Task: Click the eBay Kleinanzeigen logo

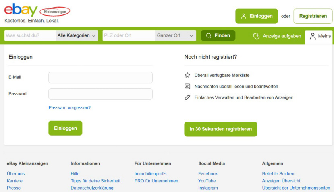Action: point(37,10)
